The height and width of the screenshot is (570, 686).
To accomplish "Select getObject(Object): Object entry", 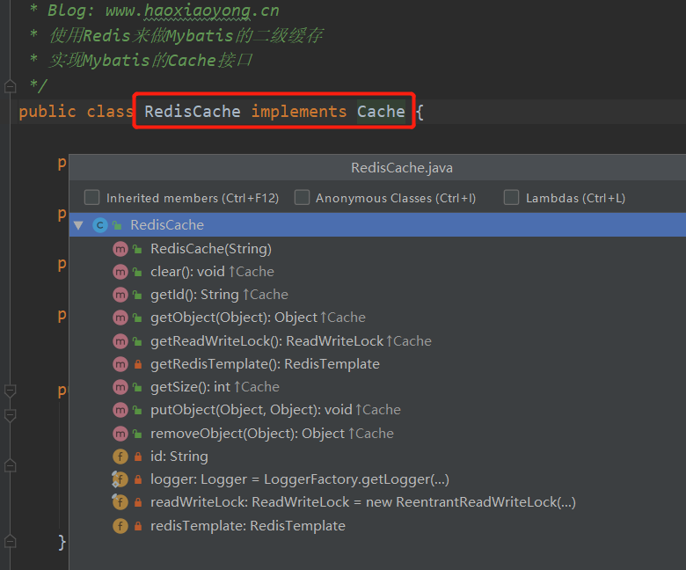I will [x=258, y=318].
